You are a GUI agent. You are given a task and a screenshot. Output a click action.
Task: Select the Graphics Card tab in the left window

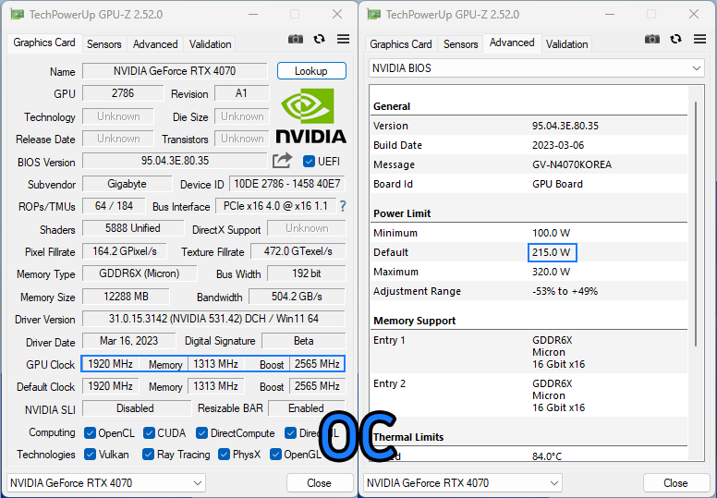[x=44, y=43]
